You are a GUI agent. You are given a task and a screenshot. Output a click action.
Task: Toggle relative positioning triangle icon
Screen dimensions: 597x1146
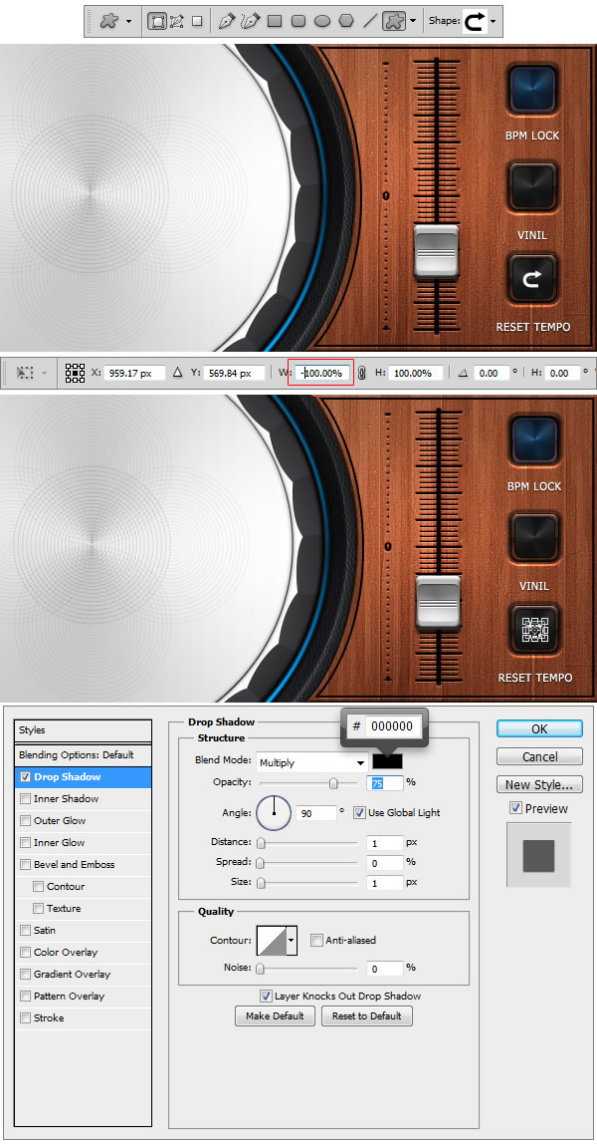pos(177,373)
